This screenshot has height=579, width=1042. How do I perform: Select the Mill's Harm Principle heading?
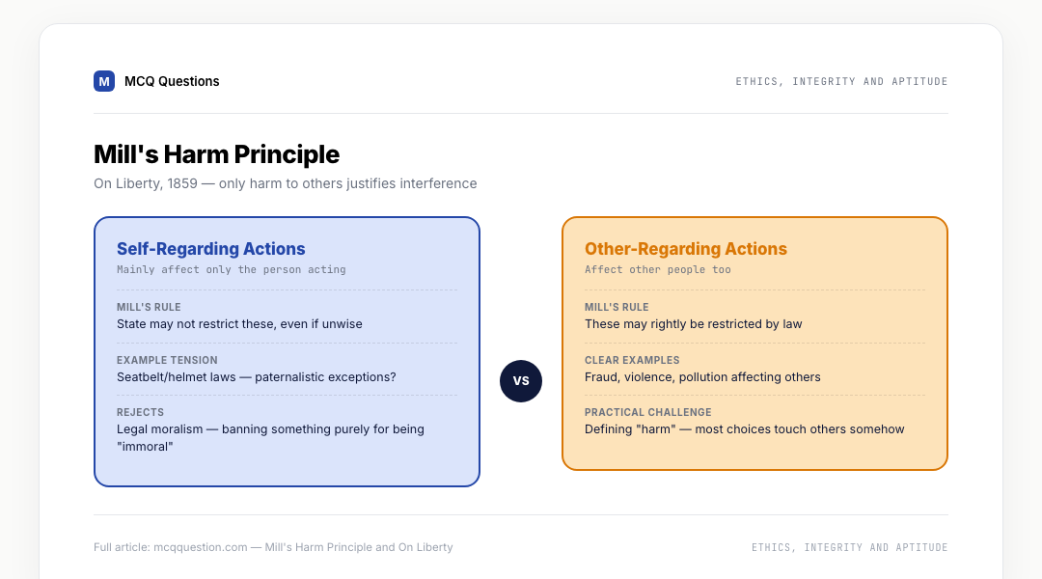(217, 154)
